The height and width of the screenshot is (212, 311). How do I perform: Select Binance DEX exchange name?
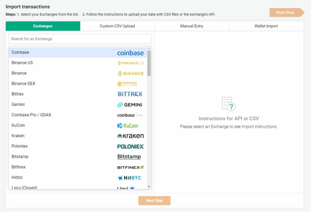tap(23, 84)
